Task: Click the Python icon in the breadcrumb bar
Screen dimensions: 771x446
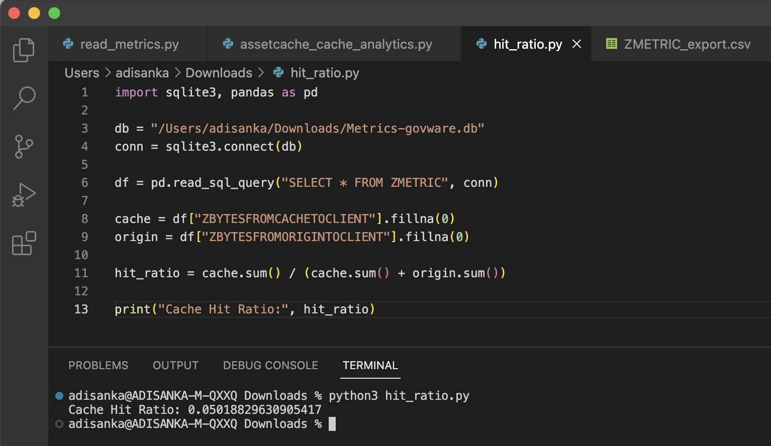Action: click(x=277, y=73)
